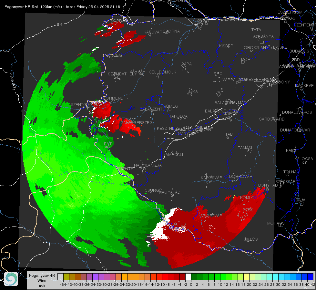This screenshot has width=316, height=290.
Task: Select the KAPUVÁR label
Action: pyautogui.click(x=153, y=32)
